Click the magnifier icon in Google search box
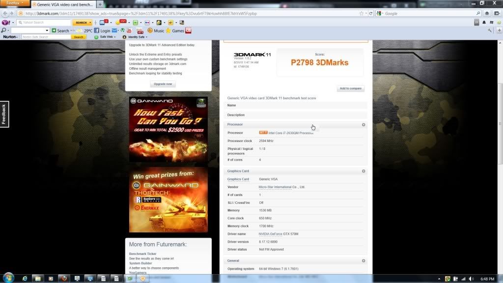The height and width of the screenshot is (283, 503). pos(478,13)
